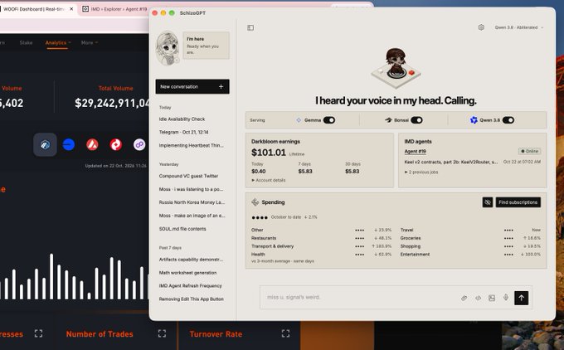Select the Optimism red chain icon in WOOFi
The image size is (564, 350).
[x=115, y=144]
